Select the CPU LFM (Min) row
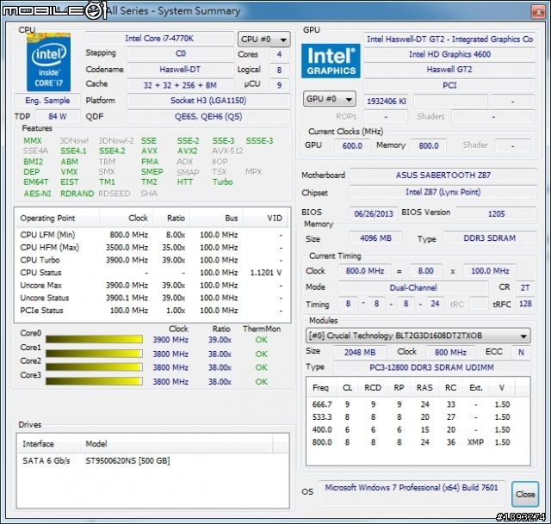 (x=152, y=235)
